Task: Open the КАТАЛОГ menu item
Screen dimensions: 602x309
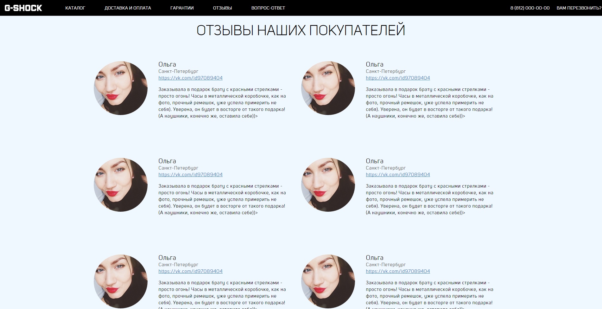Action: [75, 8]
